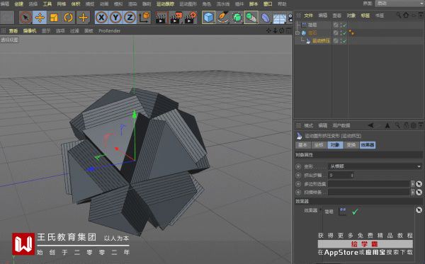Open the Render Settings clapperboard with gear

coord(191,18)
